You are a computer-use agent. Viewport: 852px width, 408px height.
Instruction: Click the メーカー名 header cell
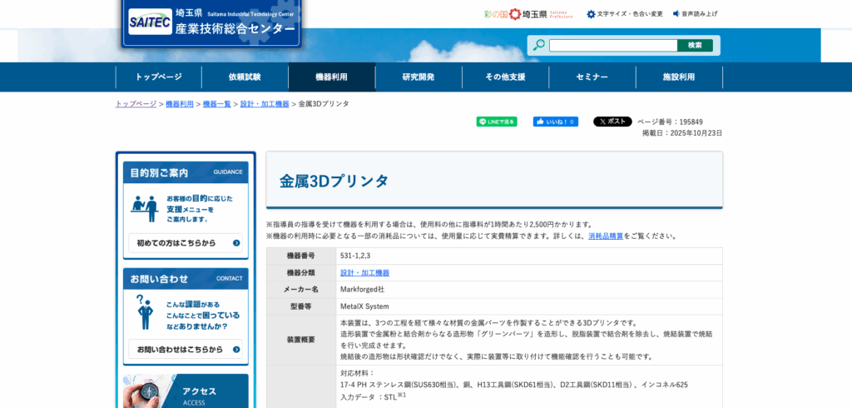(x=301, y=290)
